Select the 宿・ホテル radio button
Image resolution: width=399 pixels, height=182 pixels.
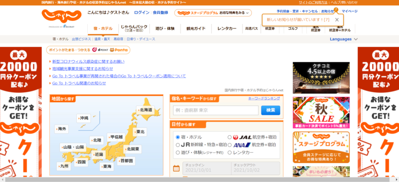click(178, 137)
